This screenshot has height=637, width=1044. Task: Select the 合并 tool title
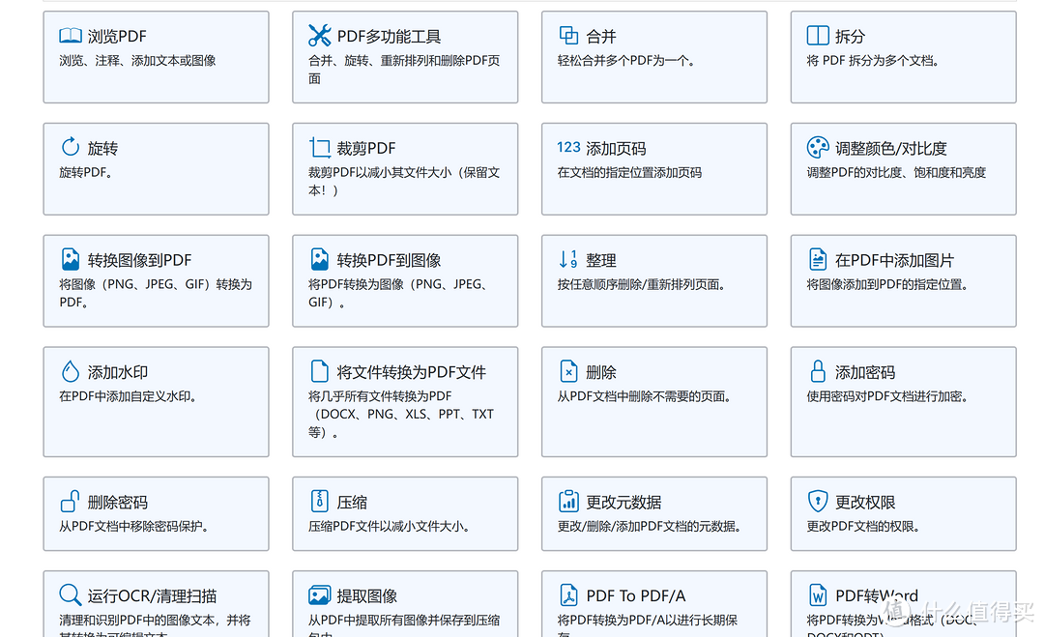coord(600,36)
